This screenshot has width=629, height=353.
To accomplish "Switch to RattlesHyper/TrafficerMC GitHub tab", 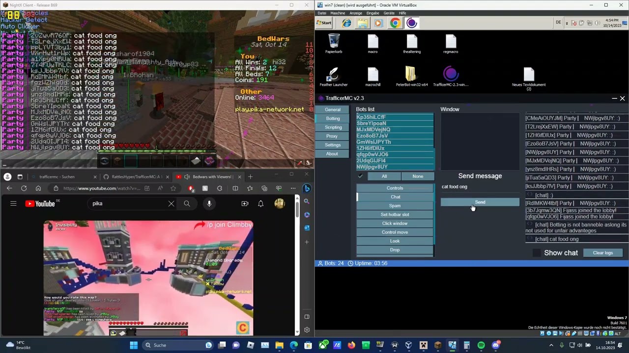I will (135, 176).
